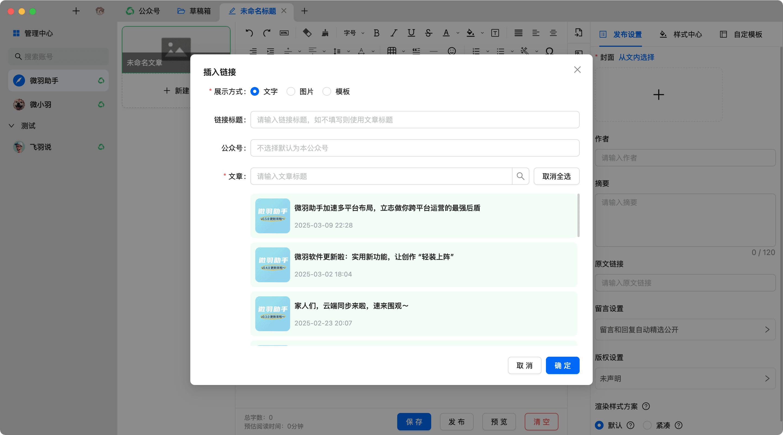
Task: Expand the 留言和回复自动精选公开 setting
Action: coord(685,330)
